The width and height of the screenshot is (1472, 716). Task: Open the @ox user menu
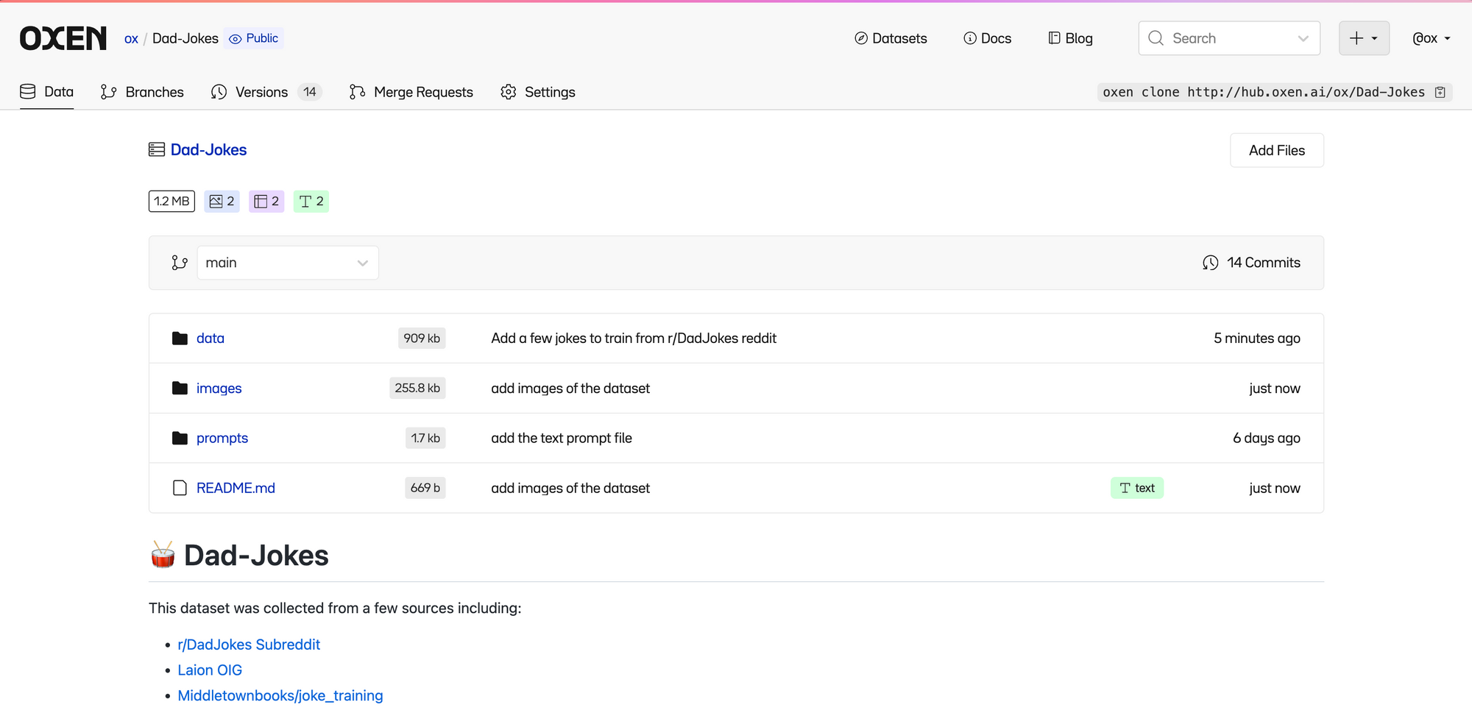tap(1431, 38)
